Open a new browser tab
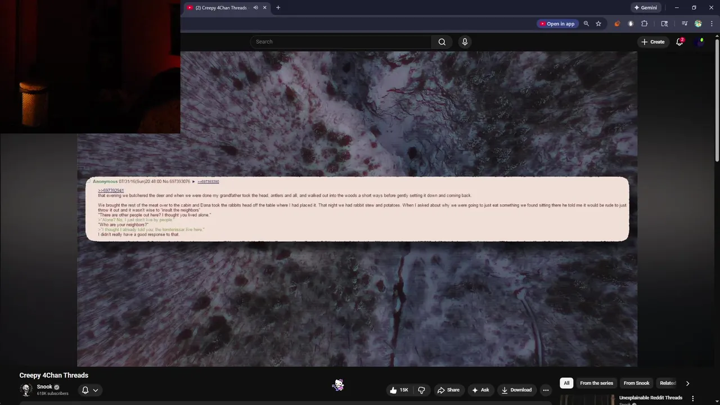Image resolution: width=720 pixels, height=405 pixels. click(278, 8)
